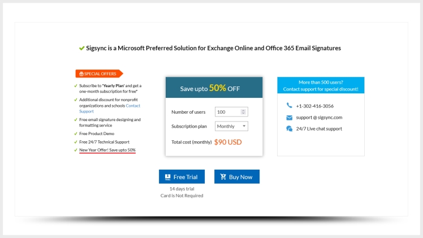Click the Number of users stepper arrows
The height and width of the screenshot is (238, 423).
(x=244, y=112)
